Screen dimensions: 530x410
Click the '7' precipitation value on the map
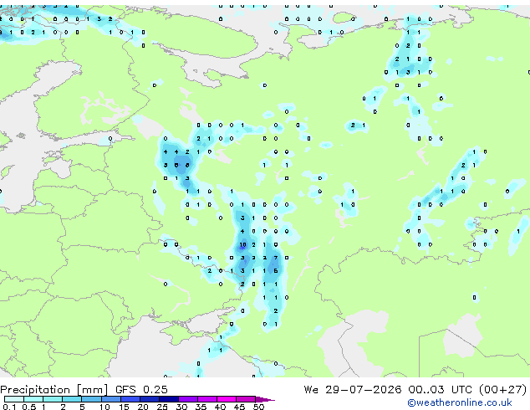coord(276,258)
